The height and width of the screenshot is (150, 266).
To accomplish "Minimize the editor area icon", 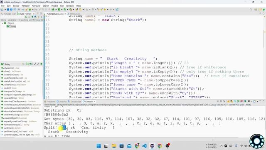I will (x=260, y=13).
